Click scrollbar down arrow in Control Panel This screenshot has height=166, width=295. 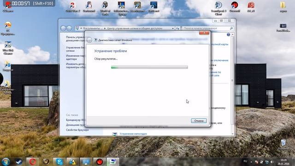pyautogui.click(x=233, y=134)
